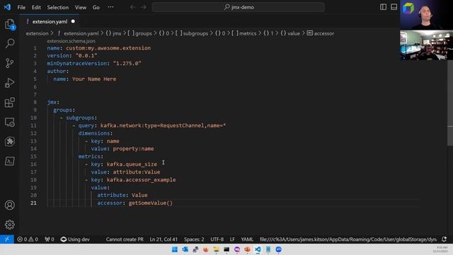
Task: Open the Source Control view
Action: coord(9,63)
